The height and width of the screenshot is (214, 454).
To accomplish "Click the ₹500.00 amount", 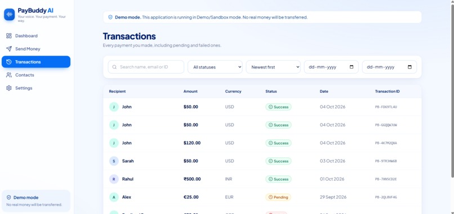I will click(192, 179).
